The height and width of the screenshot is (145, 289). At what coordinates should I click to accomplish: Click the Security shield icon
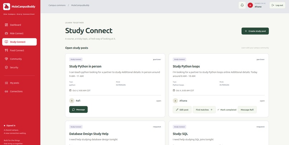[x=6, y=67]
